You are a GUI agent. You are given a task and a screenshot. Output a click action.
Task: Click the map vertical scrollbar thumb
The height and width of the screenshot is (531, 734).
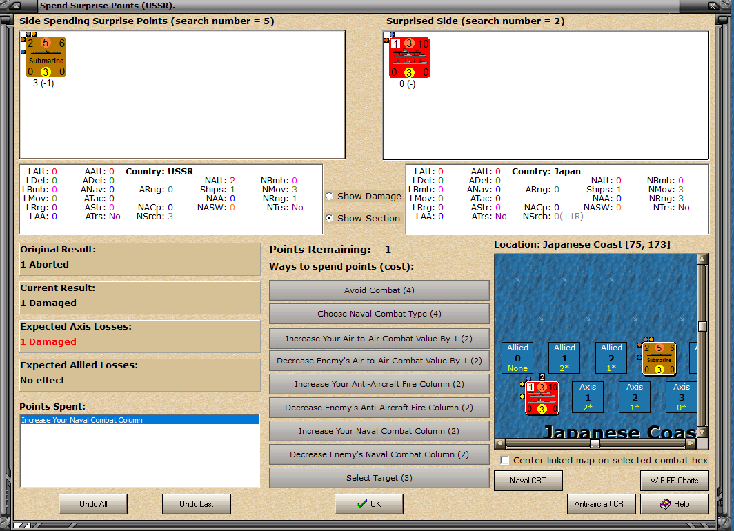click(x=702, y=327)
